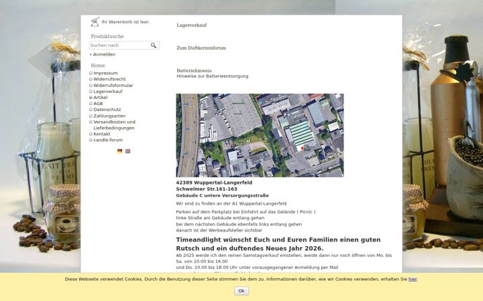The height and width of the screenshot is (301, 483).
Task: Open Lagerverkauf in the sidebar menu
Action: coord(108,92)
